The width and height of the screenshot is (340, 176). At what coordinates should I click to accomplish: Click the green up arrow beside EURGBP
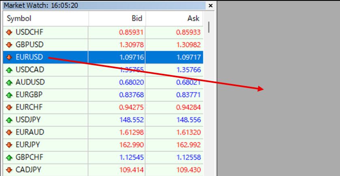[x=9, y=95]
